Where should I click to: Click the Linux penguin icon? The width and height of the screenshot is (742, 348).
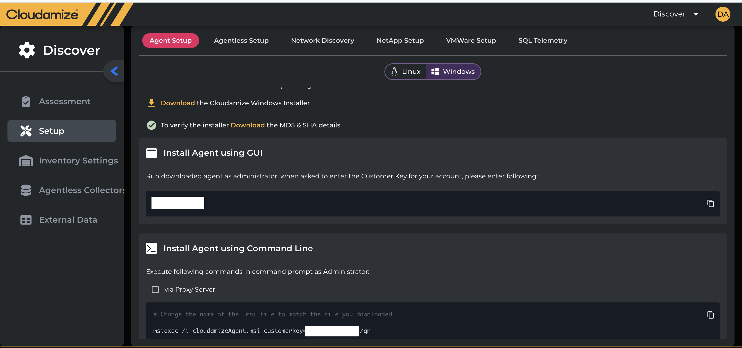tap(394, 72)
